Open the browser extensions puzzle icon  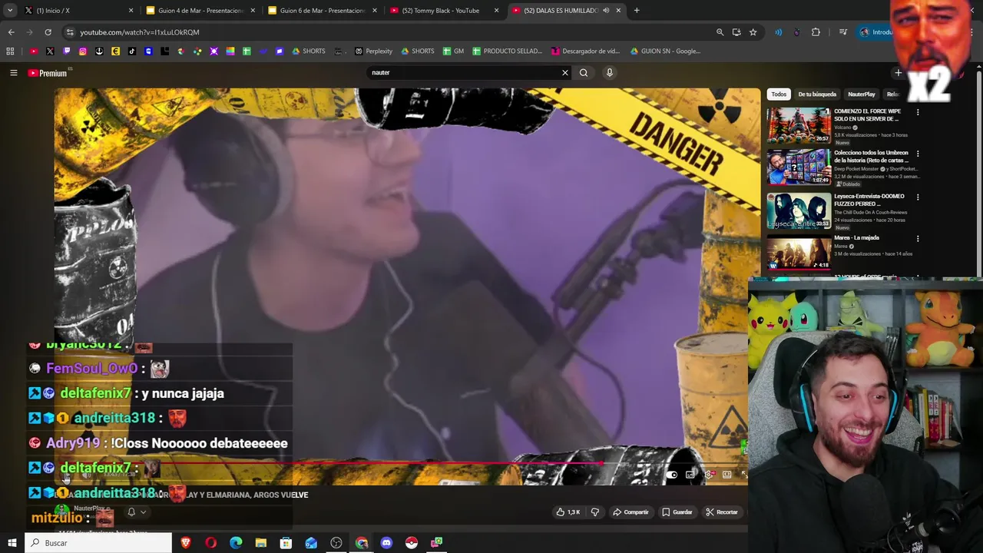(816, 32)
